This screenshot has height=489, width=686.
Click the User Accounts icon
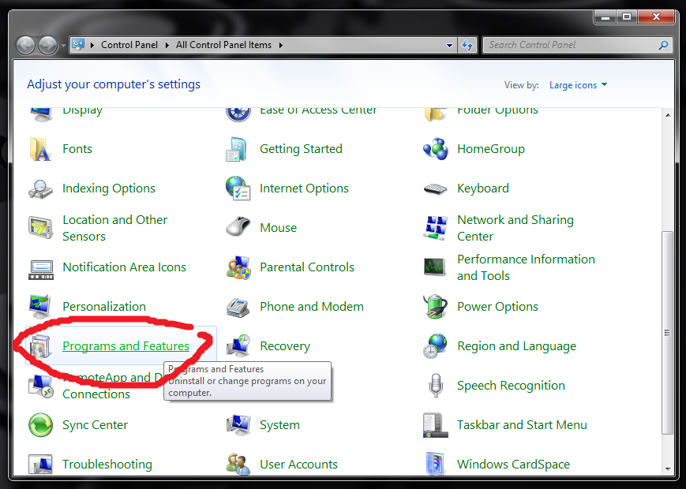click(238, 464)
